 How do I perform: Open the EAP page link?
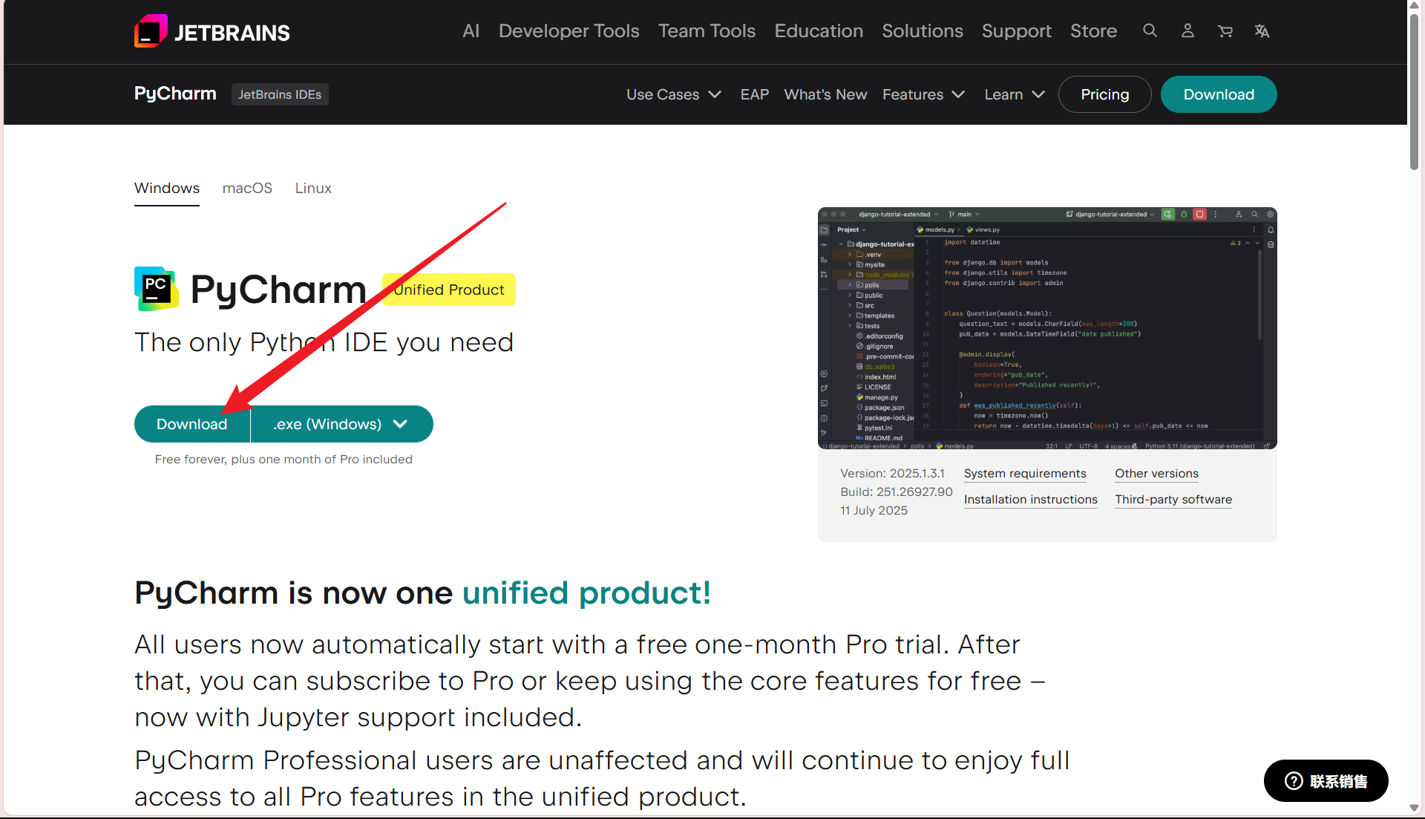point(754,94)
